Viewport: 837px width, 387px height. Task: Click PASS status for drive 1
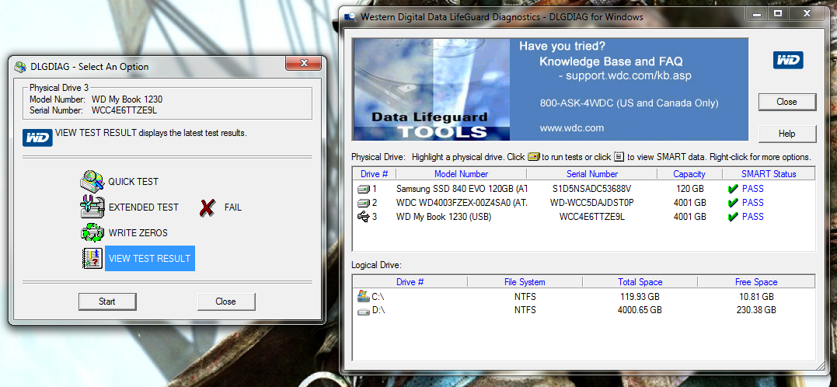752,189
